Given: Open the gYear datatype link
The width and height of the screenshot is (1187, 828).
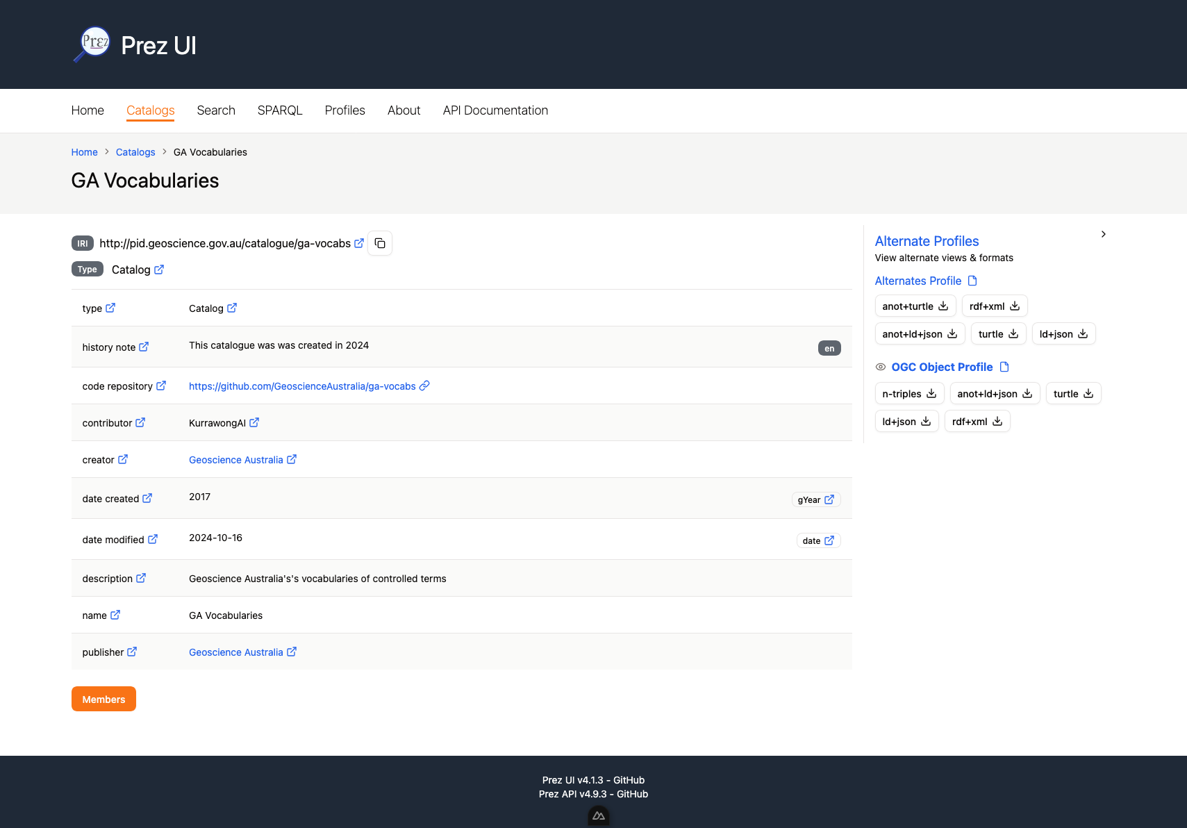Looking at the screenshot, I should [x=815, y=499].
